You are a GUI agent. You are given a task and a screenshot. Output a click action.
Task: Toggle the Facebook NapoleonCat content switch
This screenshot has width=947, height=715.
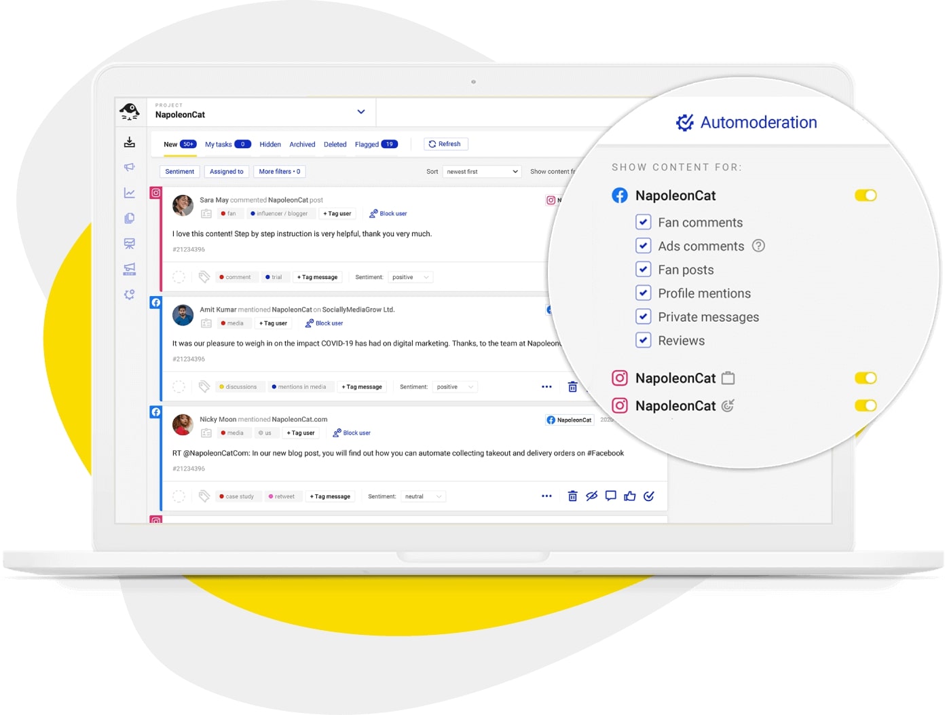866,196
